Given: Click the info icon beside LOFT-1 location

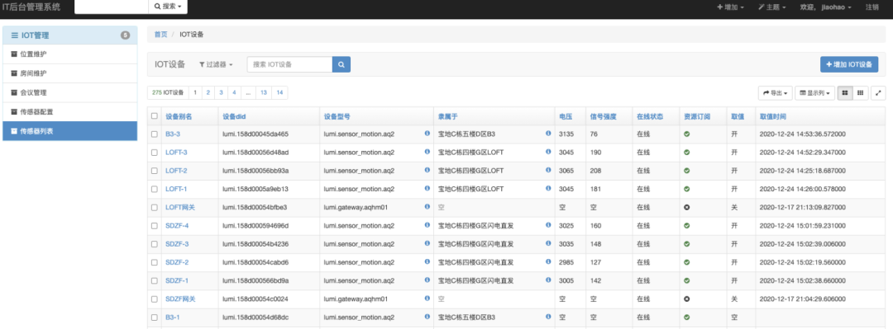Looking at the screenshot, I should pyautogui.click(x=548, y=189).
